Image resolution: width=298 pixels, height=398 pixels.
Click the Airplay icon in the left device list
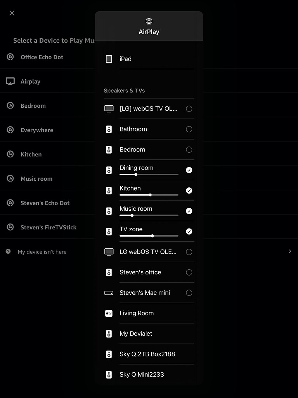(x=10, y=81)
